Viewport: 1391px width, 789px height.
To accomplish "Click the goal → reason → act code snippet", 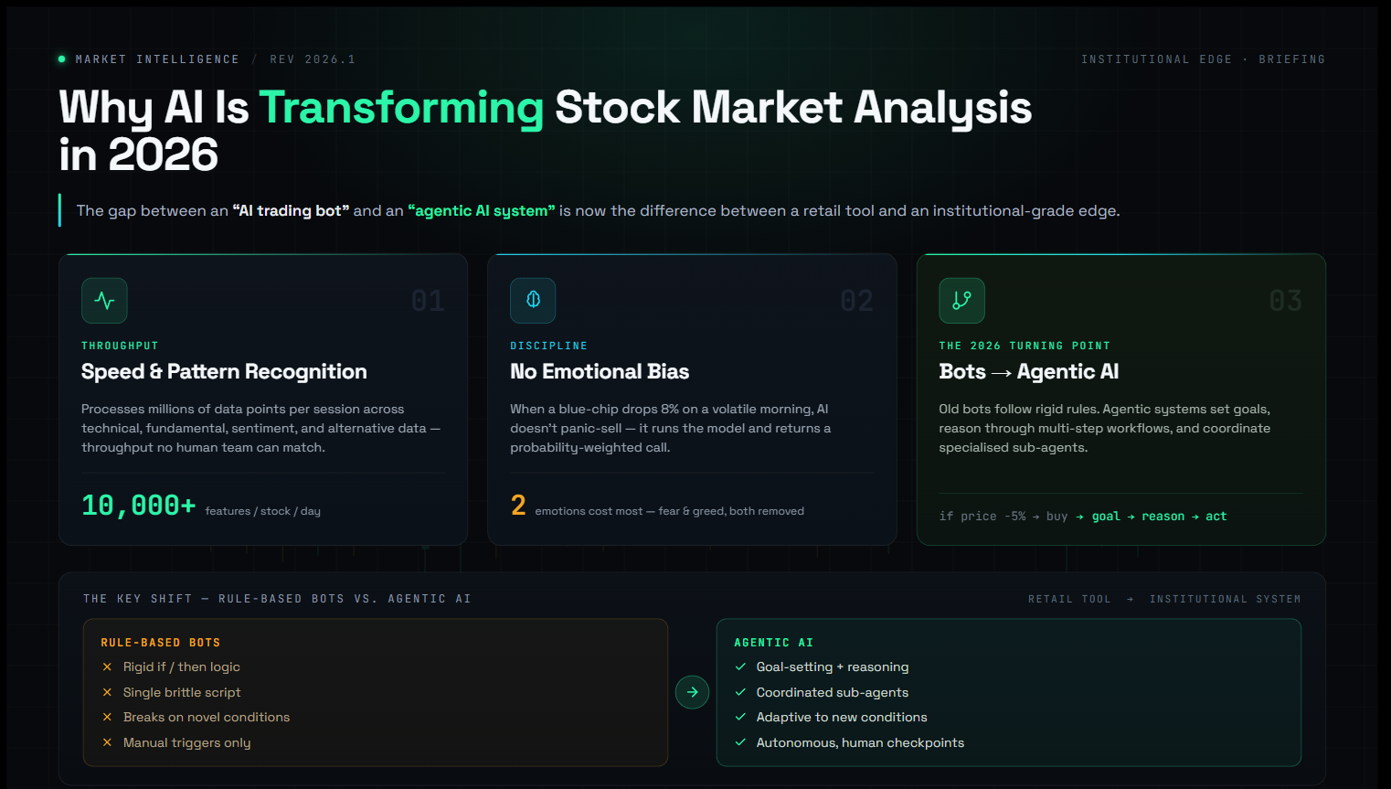I will coord(1159,517).
